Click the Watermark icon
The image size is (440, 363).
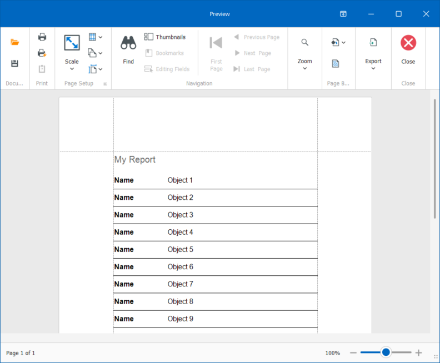point(336,64)
